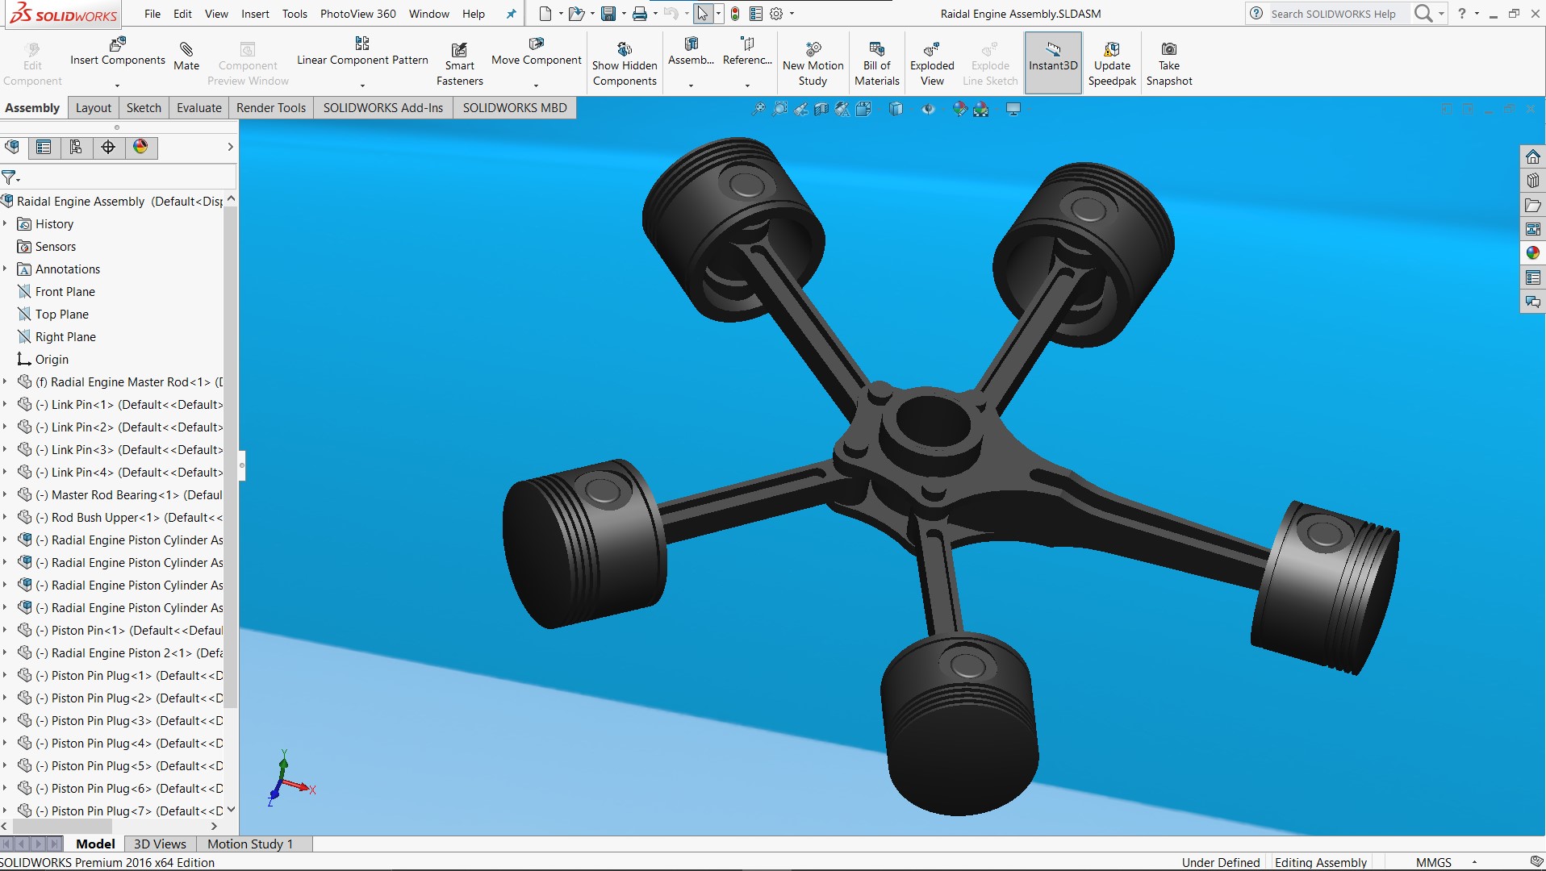Open SOLIDWORKS Resources home icon in task pane
This screenshot has width=1546, height=871.
pos(1533,156)
